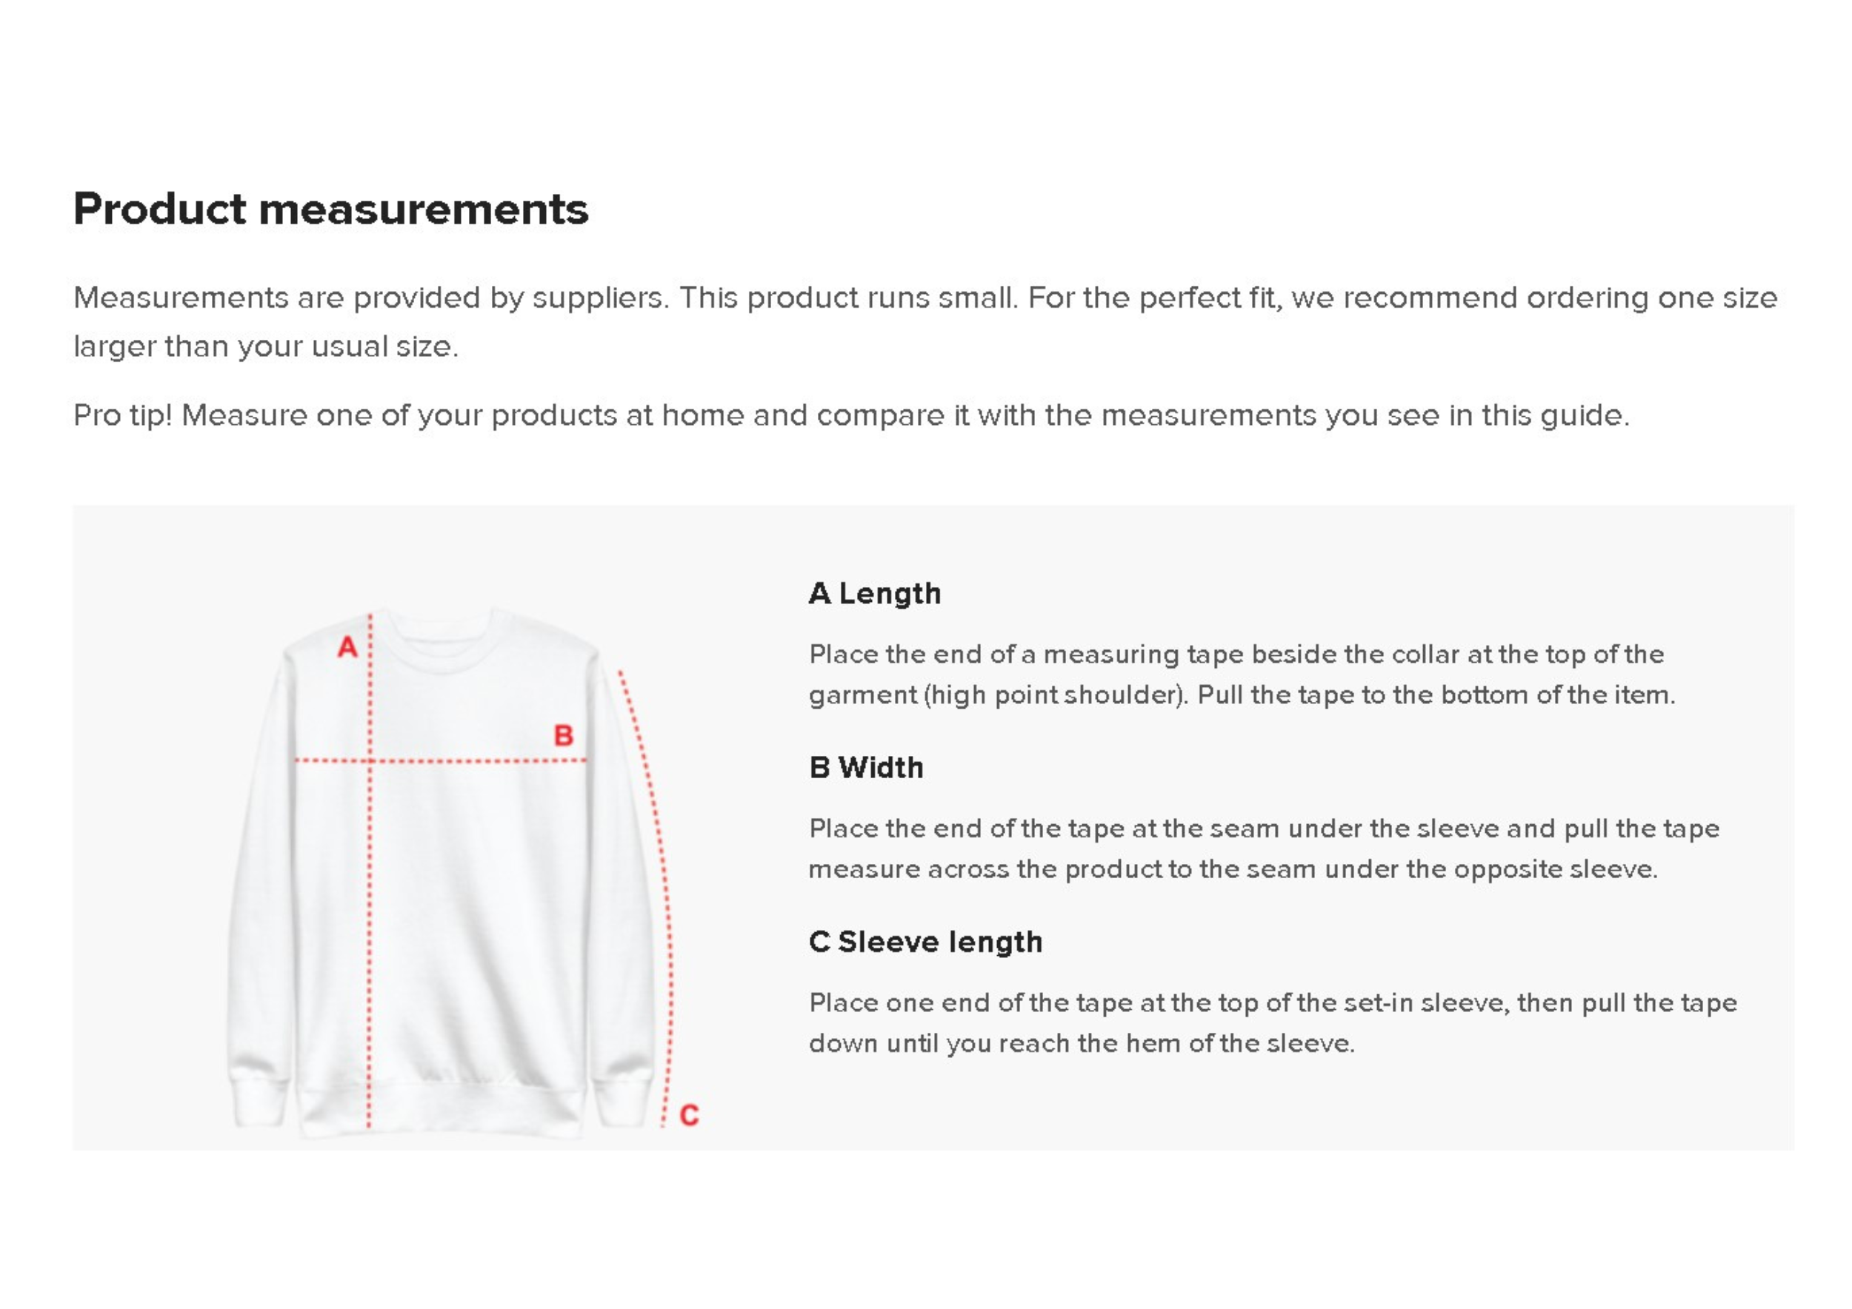Click the red C marker beside the sleeve

pos(689,1115)
